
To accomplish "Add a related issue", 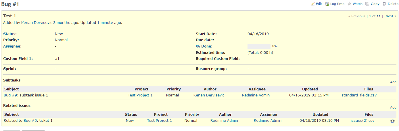I will pos(393,107).
